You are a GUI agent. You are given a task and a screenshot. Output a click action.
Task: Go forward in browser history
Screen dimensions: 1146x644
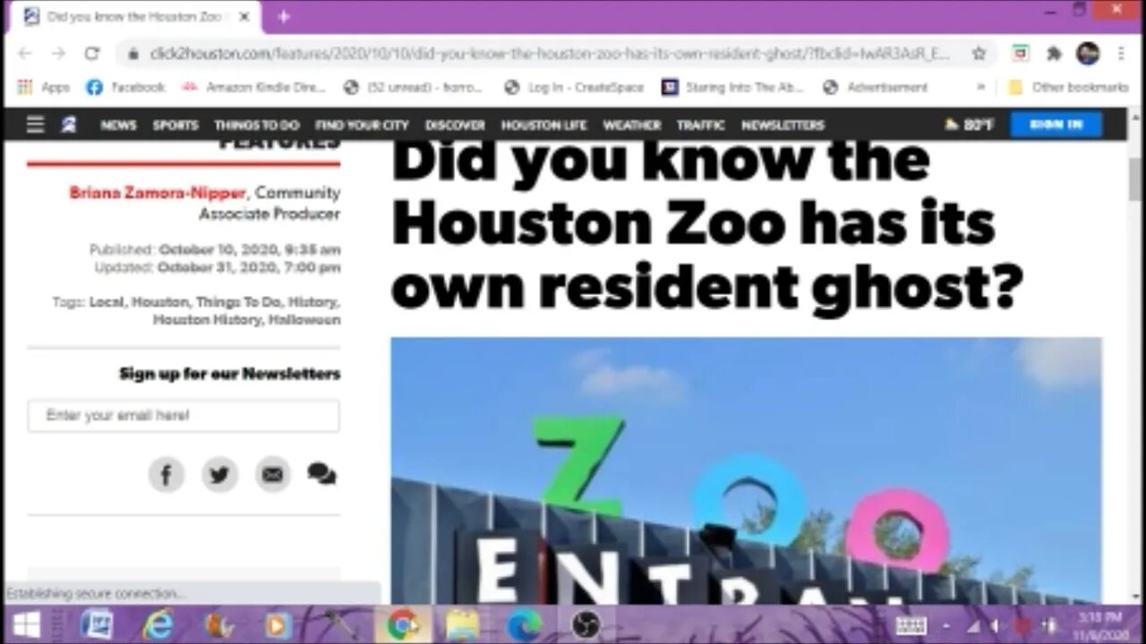coord(58,54)
